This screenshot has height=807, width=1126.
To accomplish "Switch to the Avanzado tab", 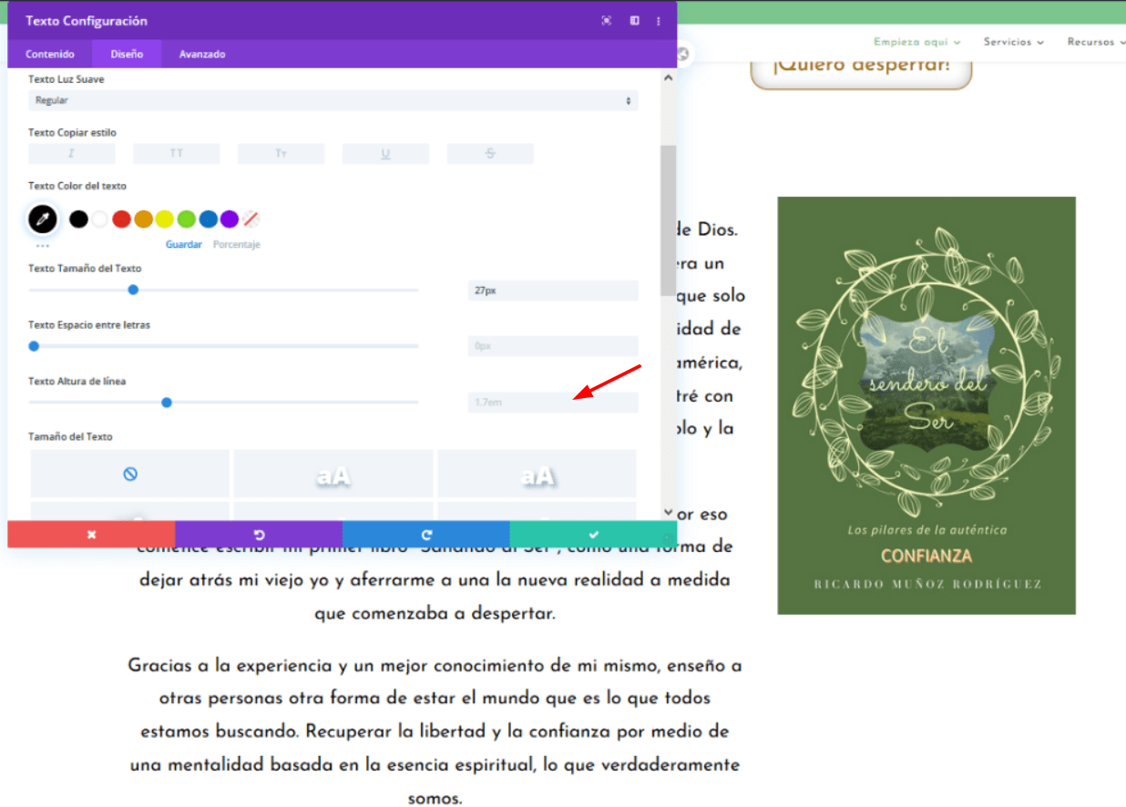I will pos(202,54).
